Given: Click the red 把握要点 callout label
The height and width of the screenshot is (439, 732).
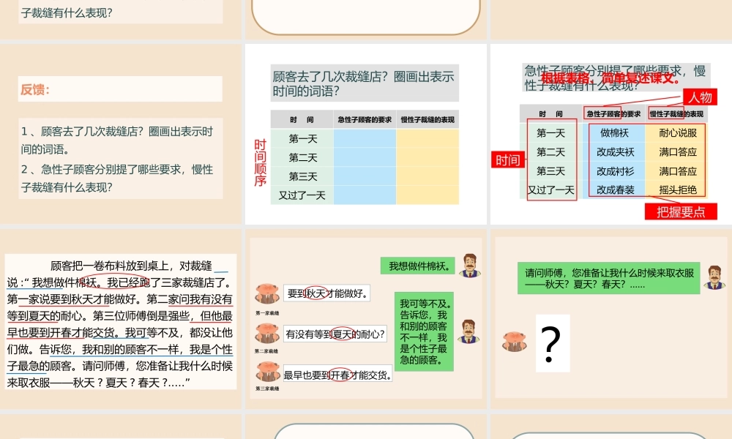Looking at the screenshot, I should pyautogui.click(x=681, y=211).
